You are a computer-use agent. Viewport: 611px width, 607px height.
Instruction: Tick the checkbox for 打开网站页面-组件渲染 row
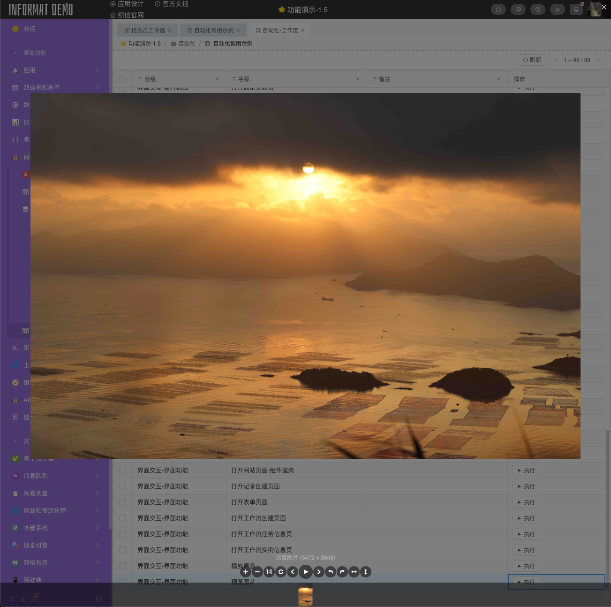pyautogui.click(x=122, y=470)
